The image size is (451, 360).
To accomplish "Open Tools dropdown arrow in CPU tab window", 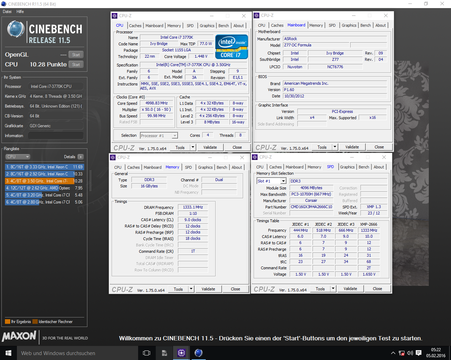I will click(193, 147).
